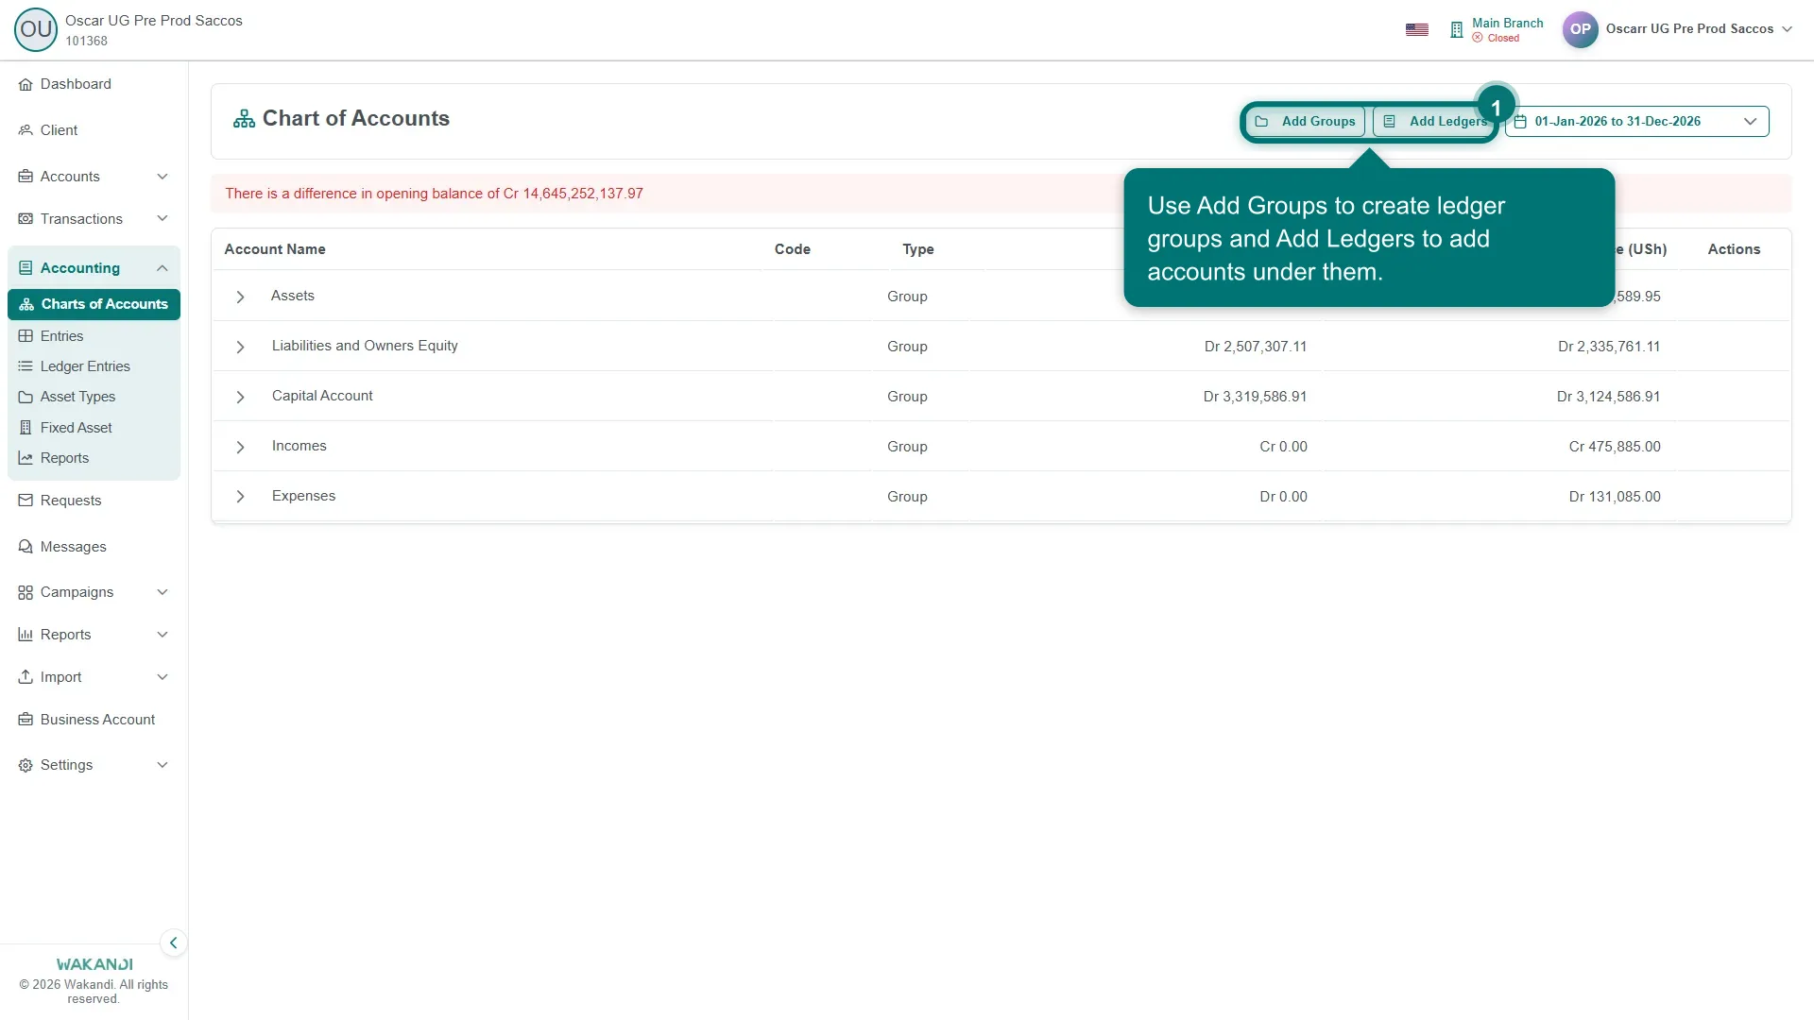Click the OP user avatar
This screenshot has height=1020, width=1814.
point(1581,29)
